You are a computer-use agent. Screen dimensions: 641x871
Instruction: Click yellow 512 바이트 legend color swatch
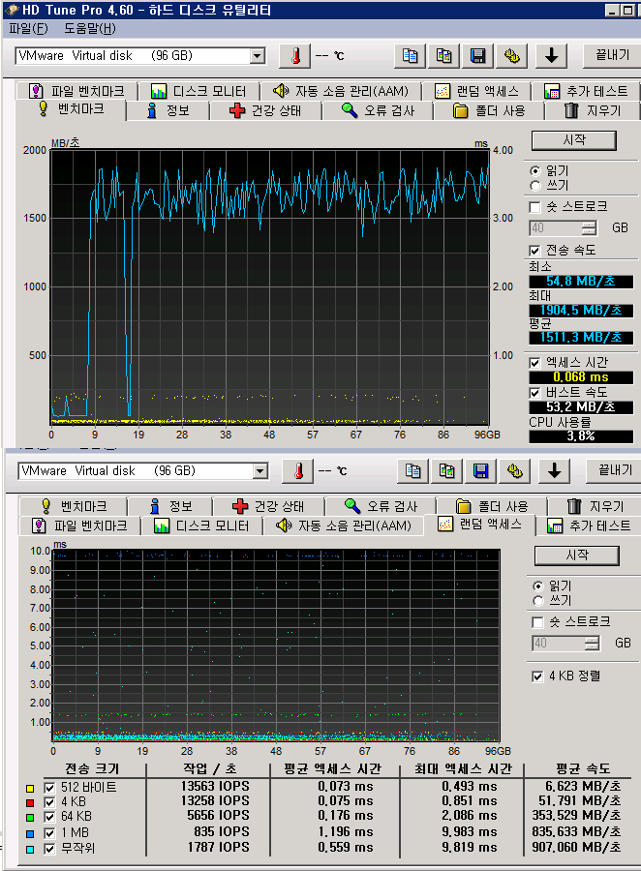coord(30,788)
